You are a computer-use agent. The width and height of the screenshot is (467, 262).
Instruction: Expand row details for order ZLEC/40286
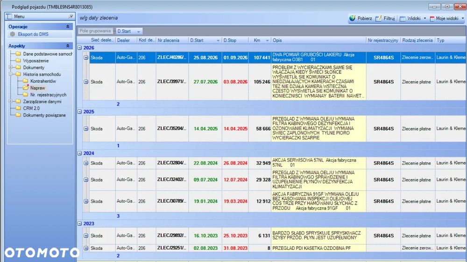[x=86, y=57]
